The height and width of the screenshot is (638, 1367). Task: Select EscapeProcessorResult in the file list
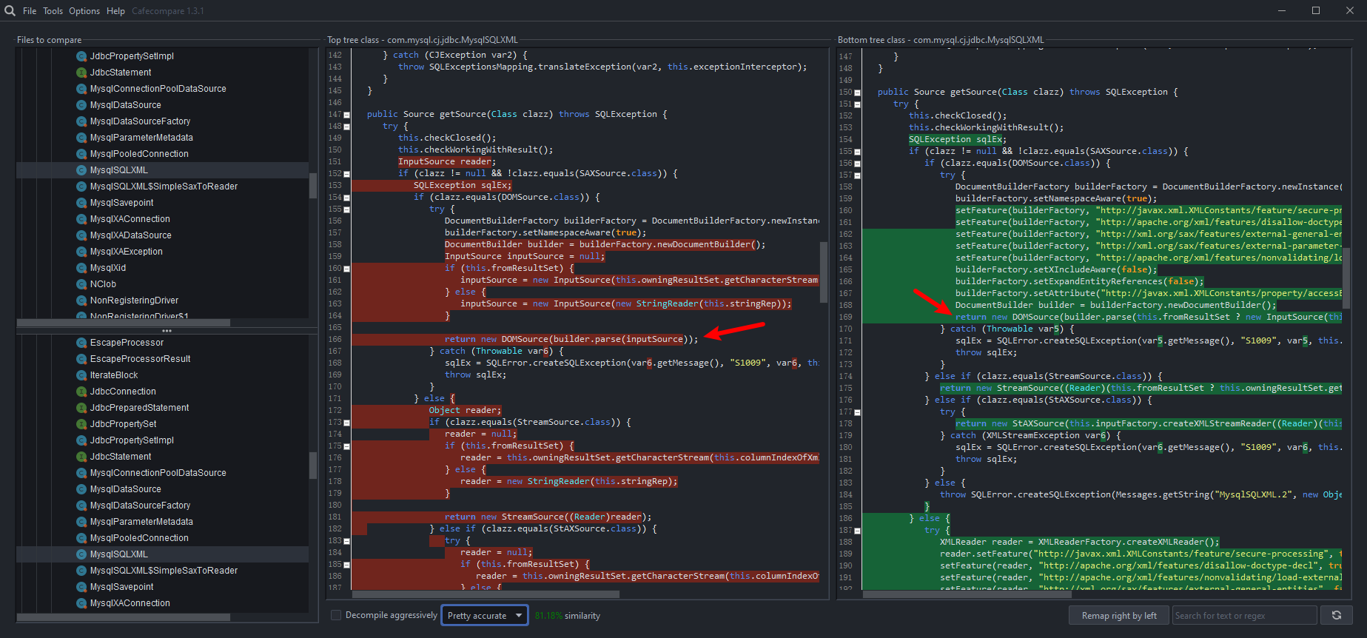[x=140, y=359]
